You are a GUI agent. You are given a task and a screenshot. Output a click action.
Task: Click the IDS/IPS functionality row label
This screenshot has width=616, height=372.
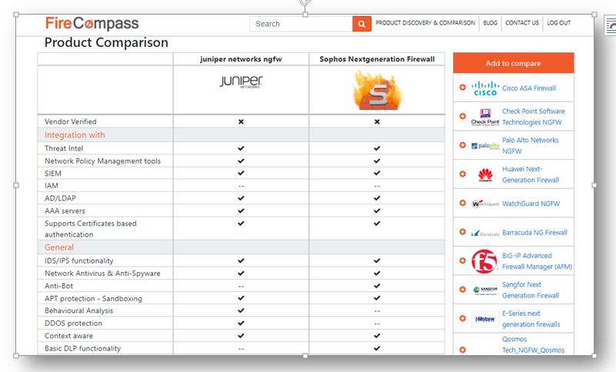(78, 261)
